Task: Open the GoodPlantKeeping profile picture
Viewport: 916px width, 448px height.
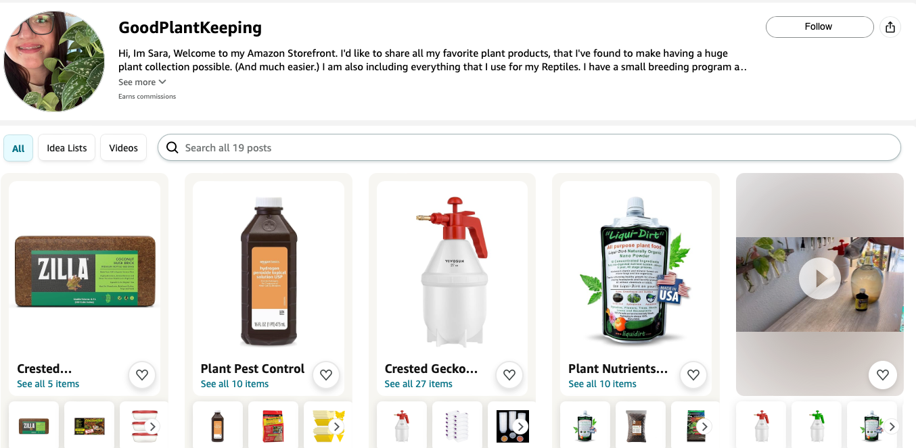Action: (x=54, y=61)
